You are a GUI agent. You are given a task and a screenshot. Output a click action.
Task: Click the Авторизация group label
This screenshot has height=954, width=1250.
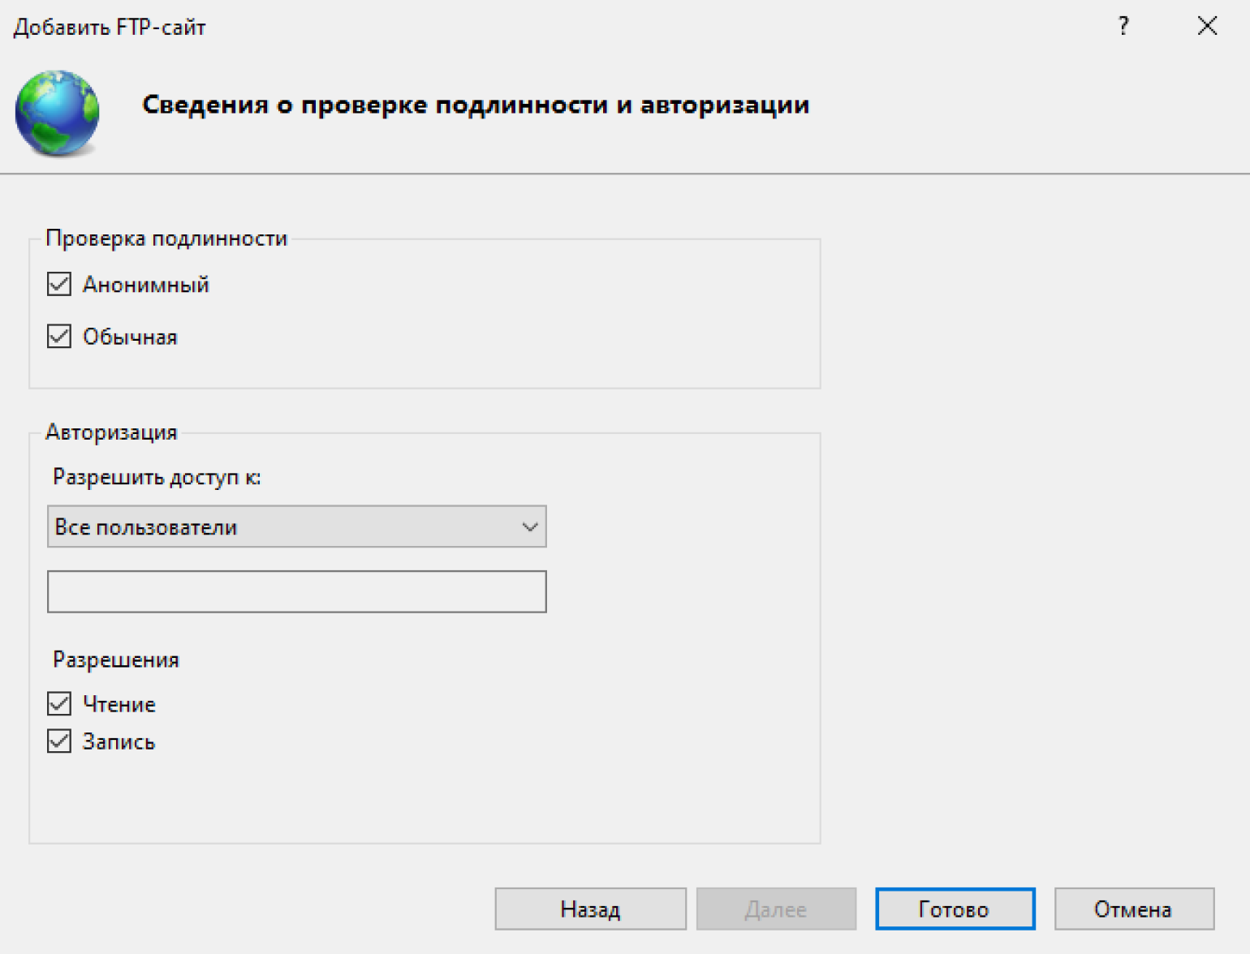(111, 432)
